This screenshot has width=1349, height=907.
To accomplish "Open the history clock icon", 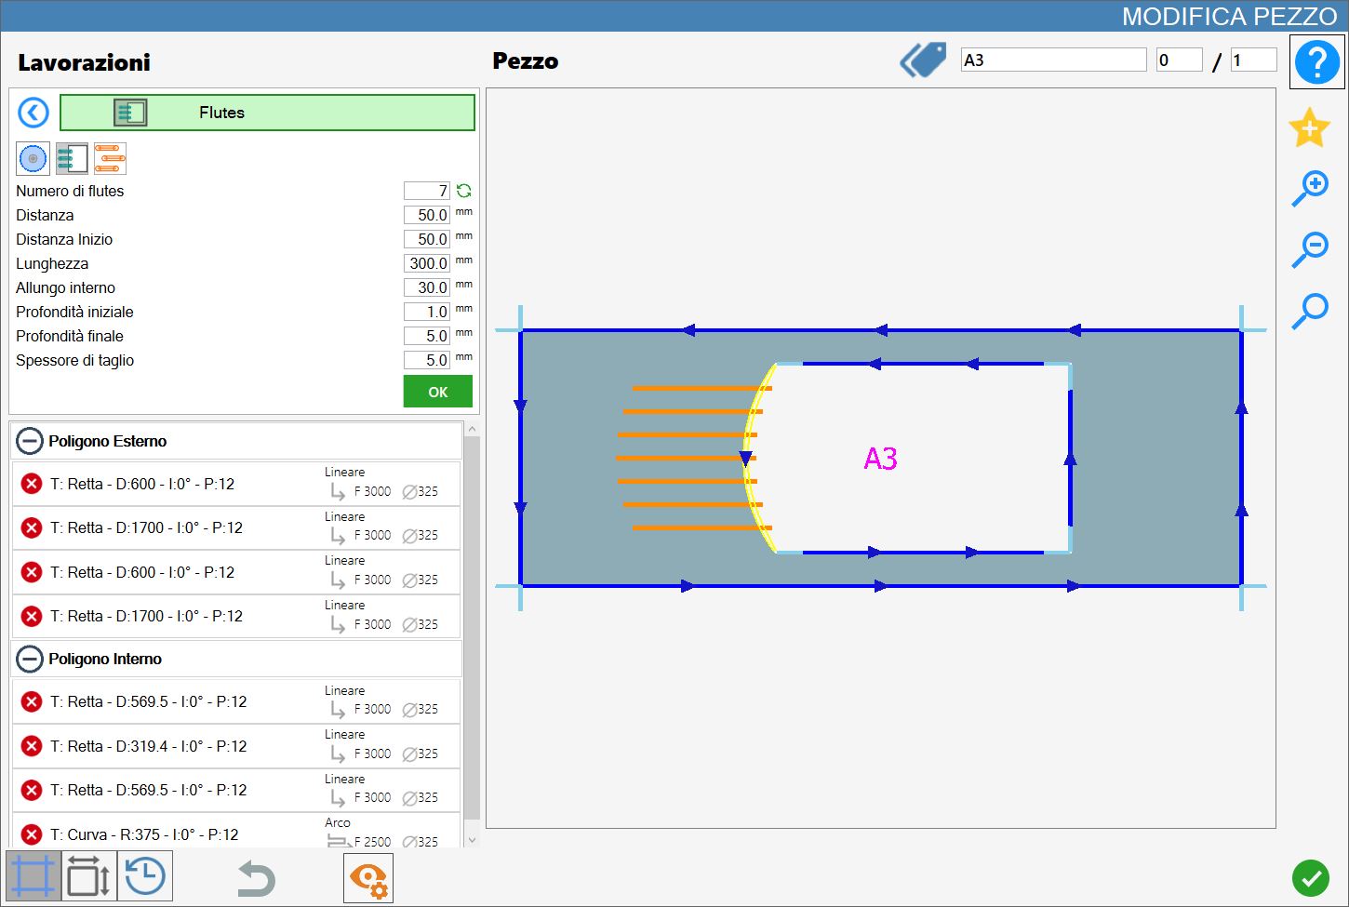I will point(145,876).
